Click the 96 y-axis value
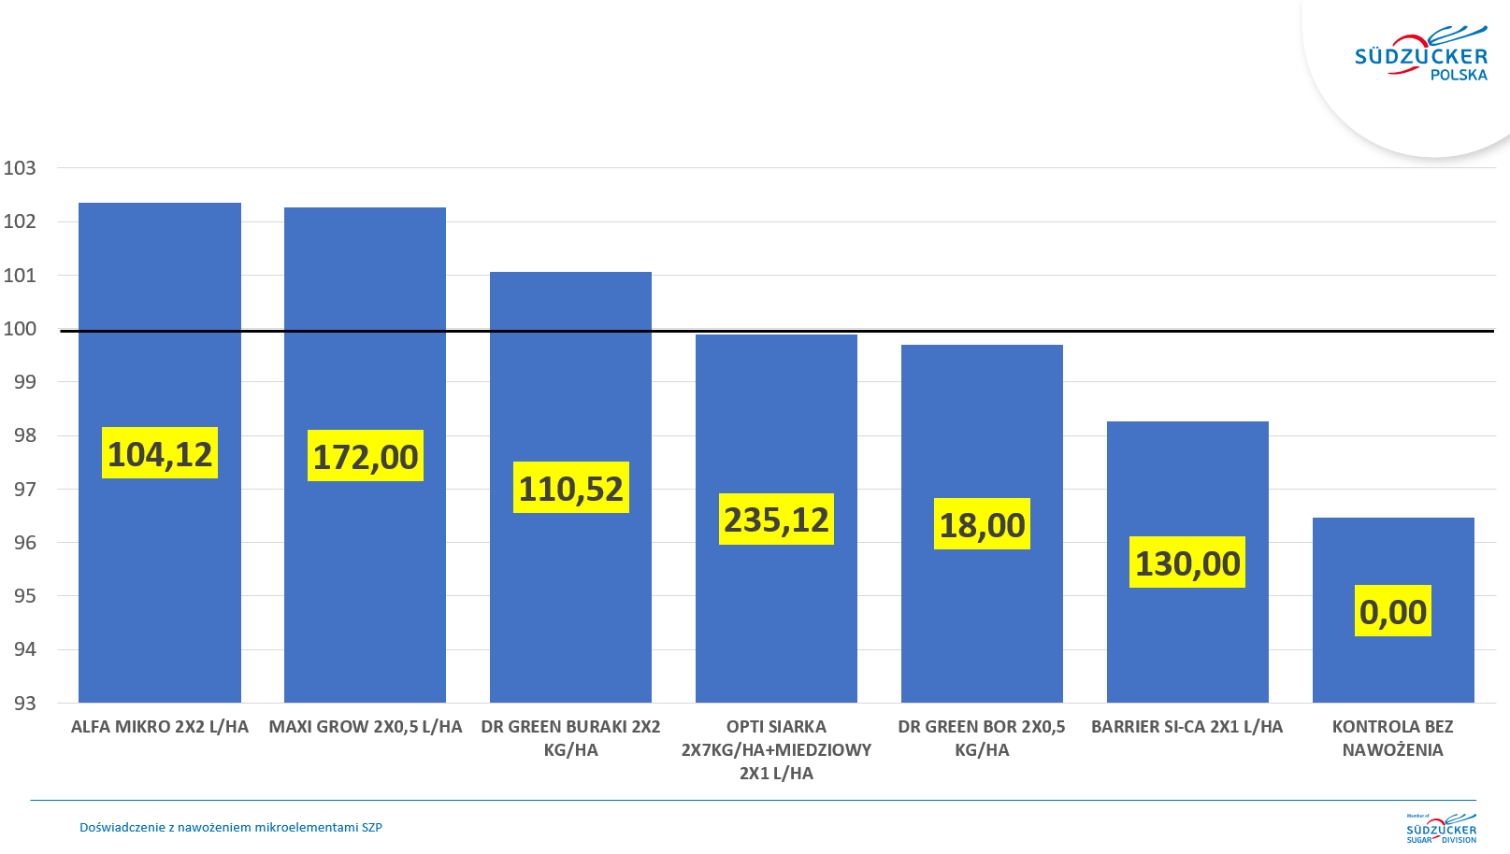This screenshot has height=854, width=1510. [25, 543]
